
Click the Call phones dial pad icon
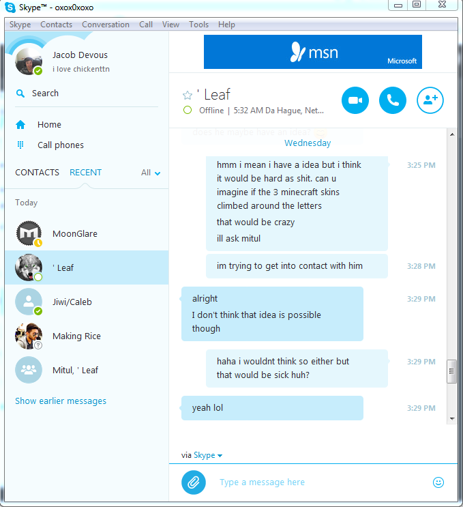pos(20,145)
